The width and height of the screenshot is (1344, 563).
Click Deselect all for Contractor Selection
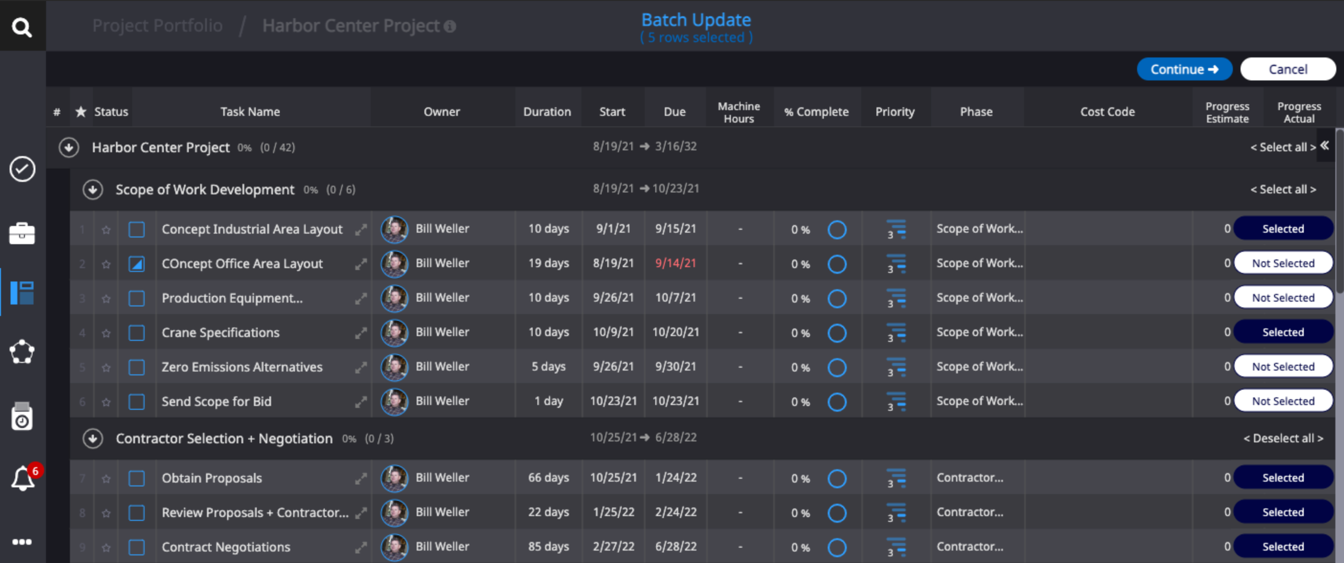pos(1283,439)
